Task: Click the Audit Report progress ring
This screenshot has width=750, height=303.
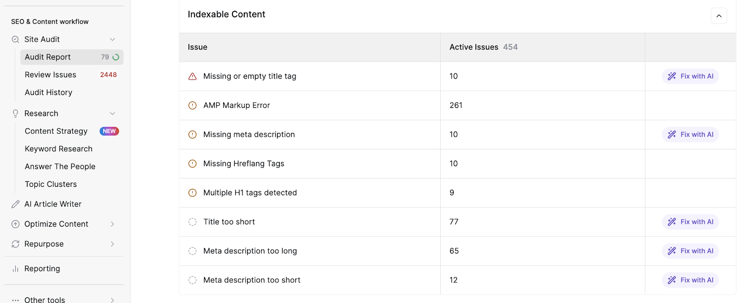Action: coord(118,57)
